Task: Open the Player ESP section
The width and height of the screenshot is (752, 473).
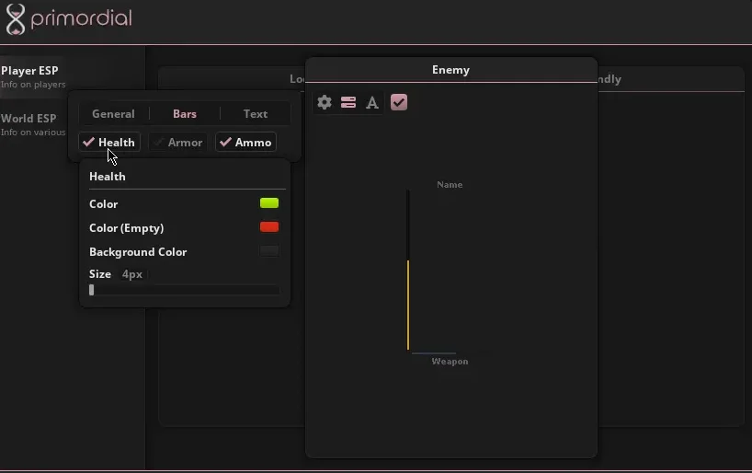Action: [x=32, y=76]
